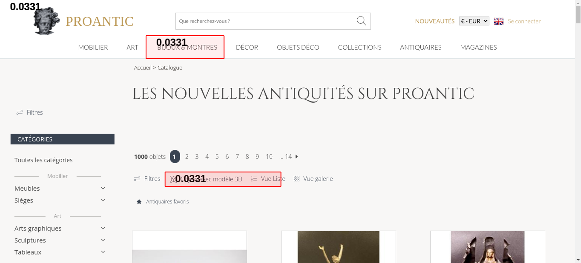Viewport: 581px width, 263px height.
Task: Click the PROANTIC brand name
Action: pyautogui.click(x=99, y=21)
